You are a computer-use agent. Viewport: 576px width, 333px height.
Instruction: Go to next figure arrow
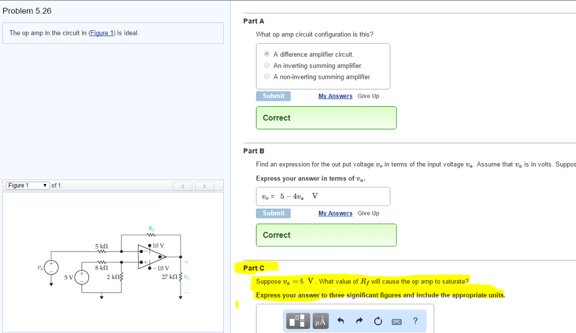click(205, 186)
